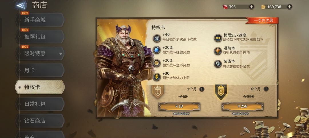Image resolution: width=309 pixels, height=138 pixels.
Task: Open the 钻石商店 section
Action: pos(40,121)
